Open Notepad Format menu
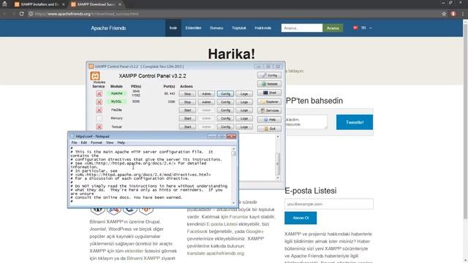The height and width of the screenshot is (263, 468). click(x=97, y=142)
